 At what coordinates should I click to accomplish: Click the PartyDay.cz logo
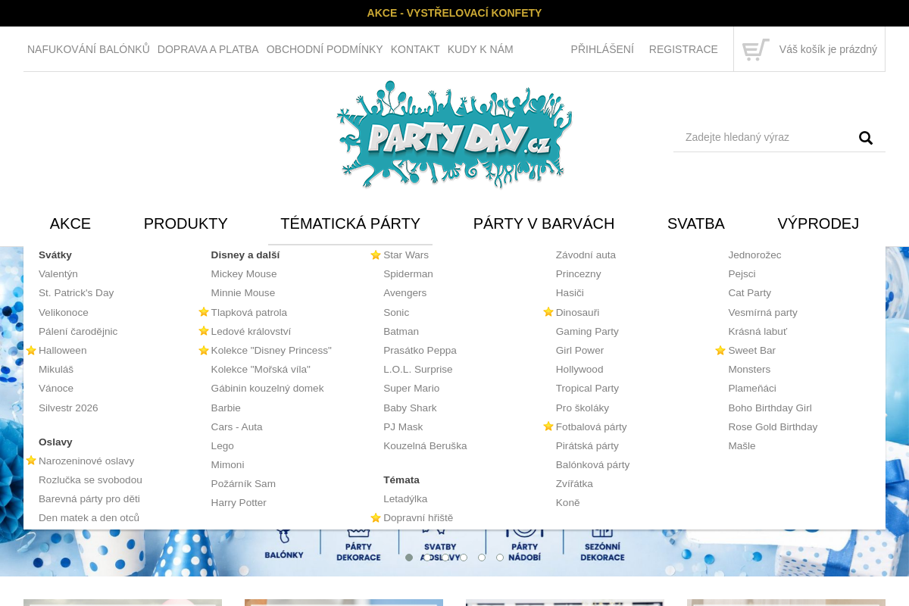click(x=454, y=134)
